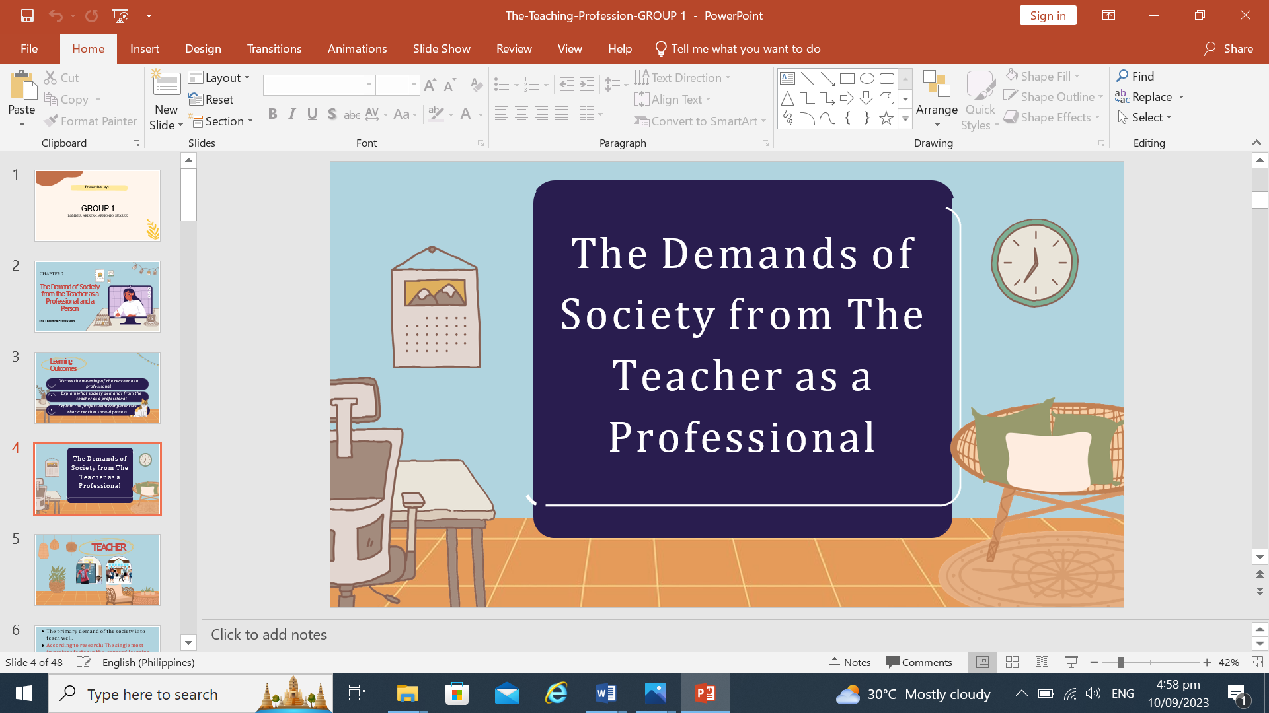Increase list indent level
The height and width of the screenshot is (713, 1269).
[587, 85]
